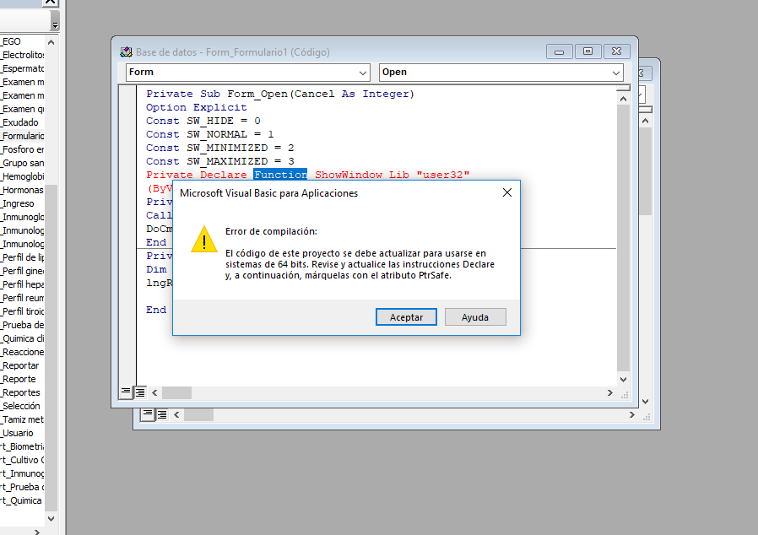Select _EGO in the navigation pane
The width and height of the screenshot is (758, 535).
[x=11, y=41]
